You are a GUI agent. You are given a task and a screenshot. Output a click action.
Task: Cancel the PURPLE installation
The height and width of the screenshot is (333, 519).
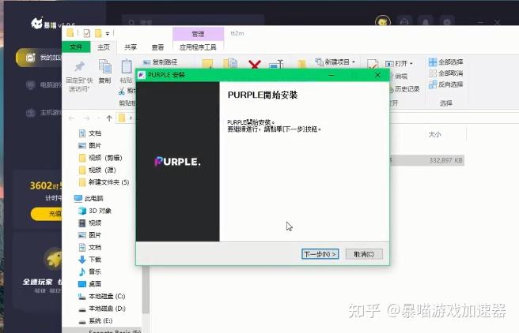364,254
